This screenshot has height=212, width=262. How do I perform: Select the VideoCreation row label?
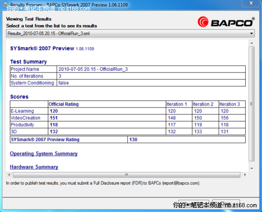(x=26, y=118)
